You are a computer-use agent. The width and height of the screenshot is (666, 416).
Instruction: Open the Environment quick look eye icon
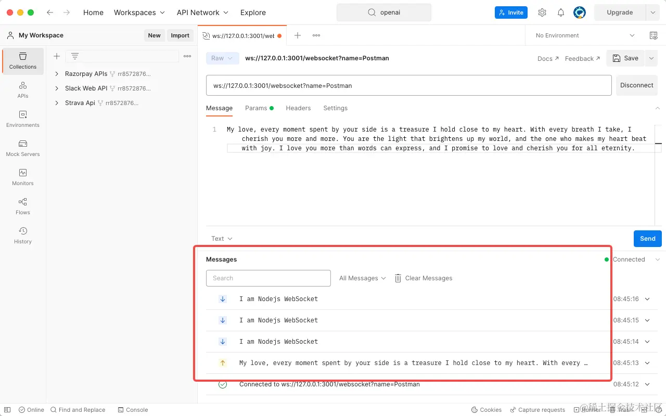pos(654,35)
